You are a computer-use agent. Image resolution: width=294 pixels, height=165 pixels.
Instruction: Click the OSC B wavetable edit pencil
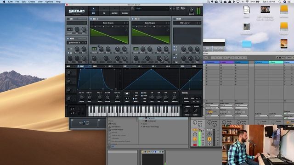168,30
